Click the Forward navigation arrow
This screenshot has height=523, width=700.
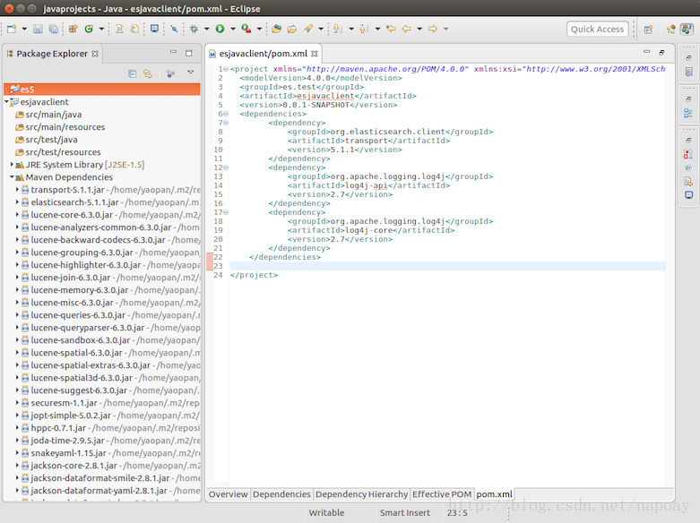pyautogui.click(x=433, y=29)
